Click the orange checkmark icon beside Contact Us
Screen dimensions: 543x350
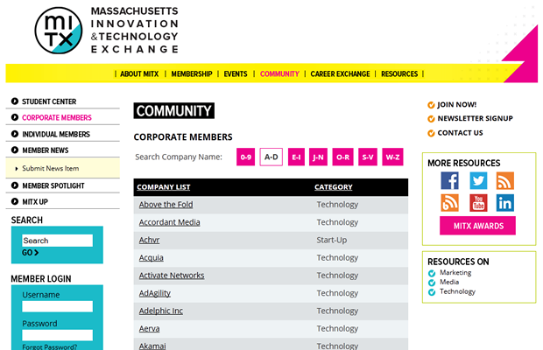(431, 133)
